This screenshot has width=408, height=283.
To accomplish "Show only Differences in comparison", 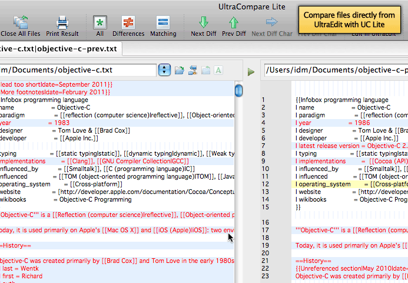I will (x=128, y=22).
